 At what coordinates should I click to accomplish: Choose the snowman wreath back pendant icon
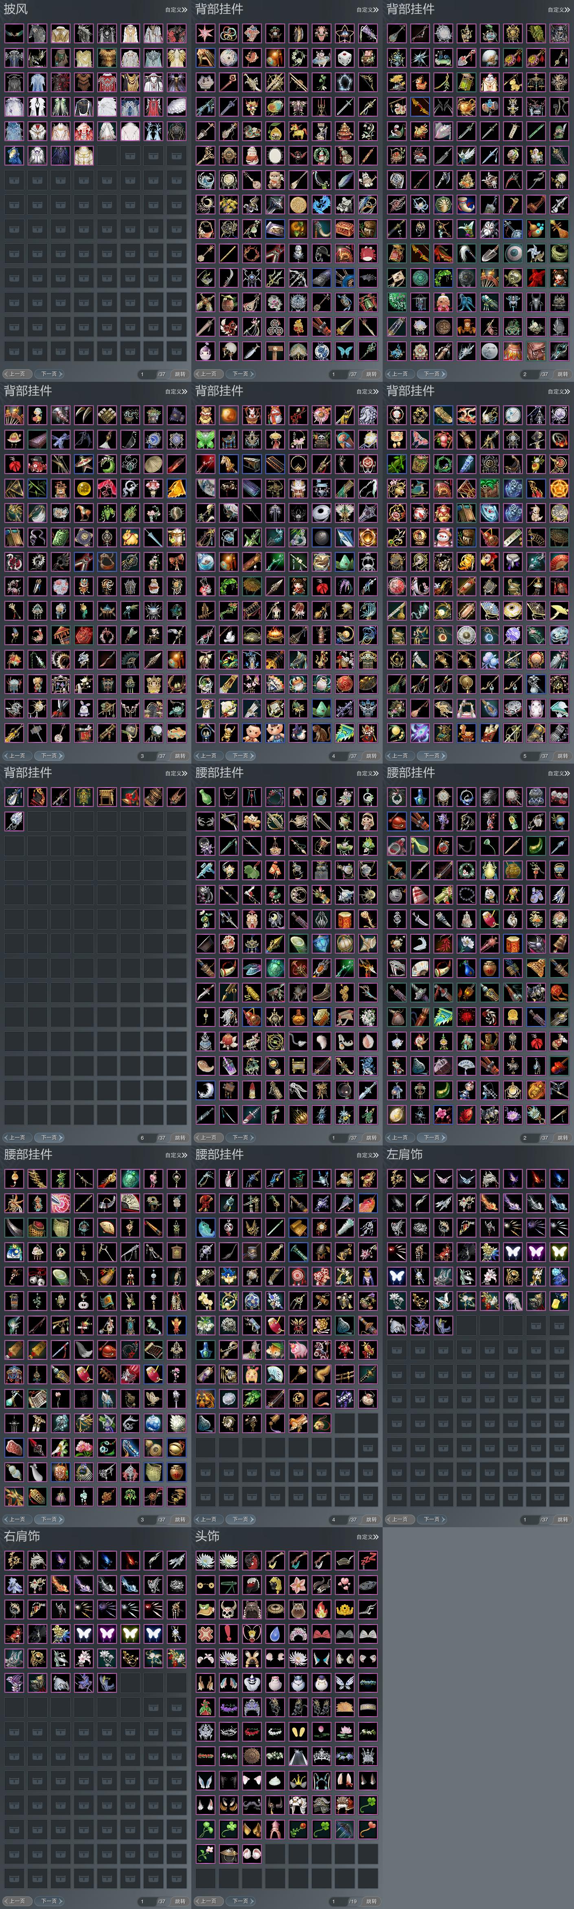point(322,156)
